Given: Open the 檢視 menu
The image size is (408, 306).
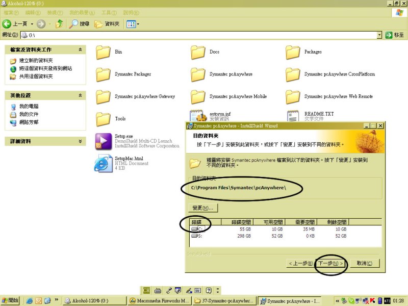Looking at the screenshot, I should (55, 12).
